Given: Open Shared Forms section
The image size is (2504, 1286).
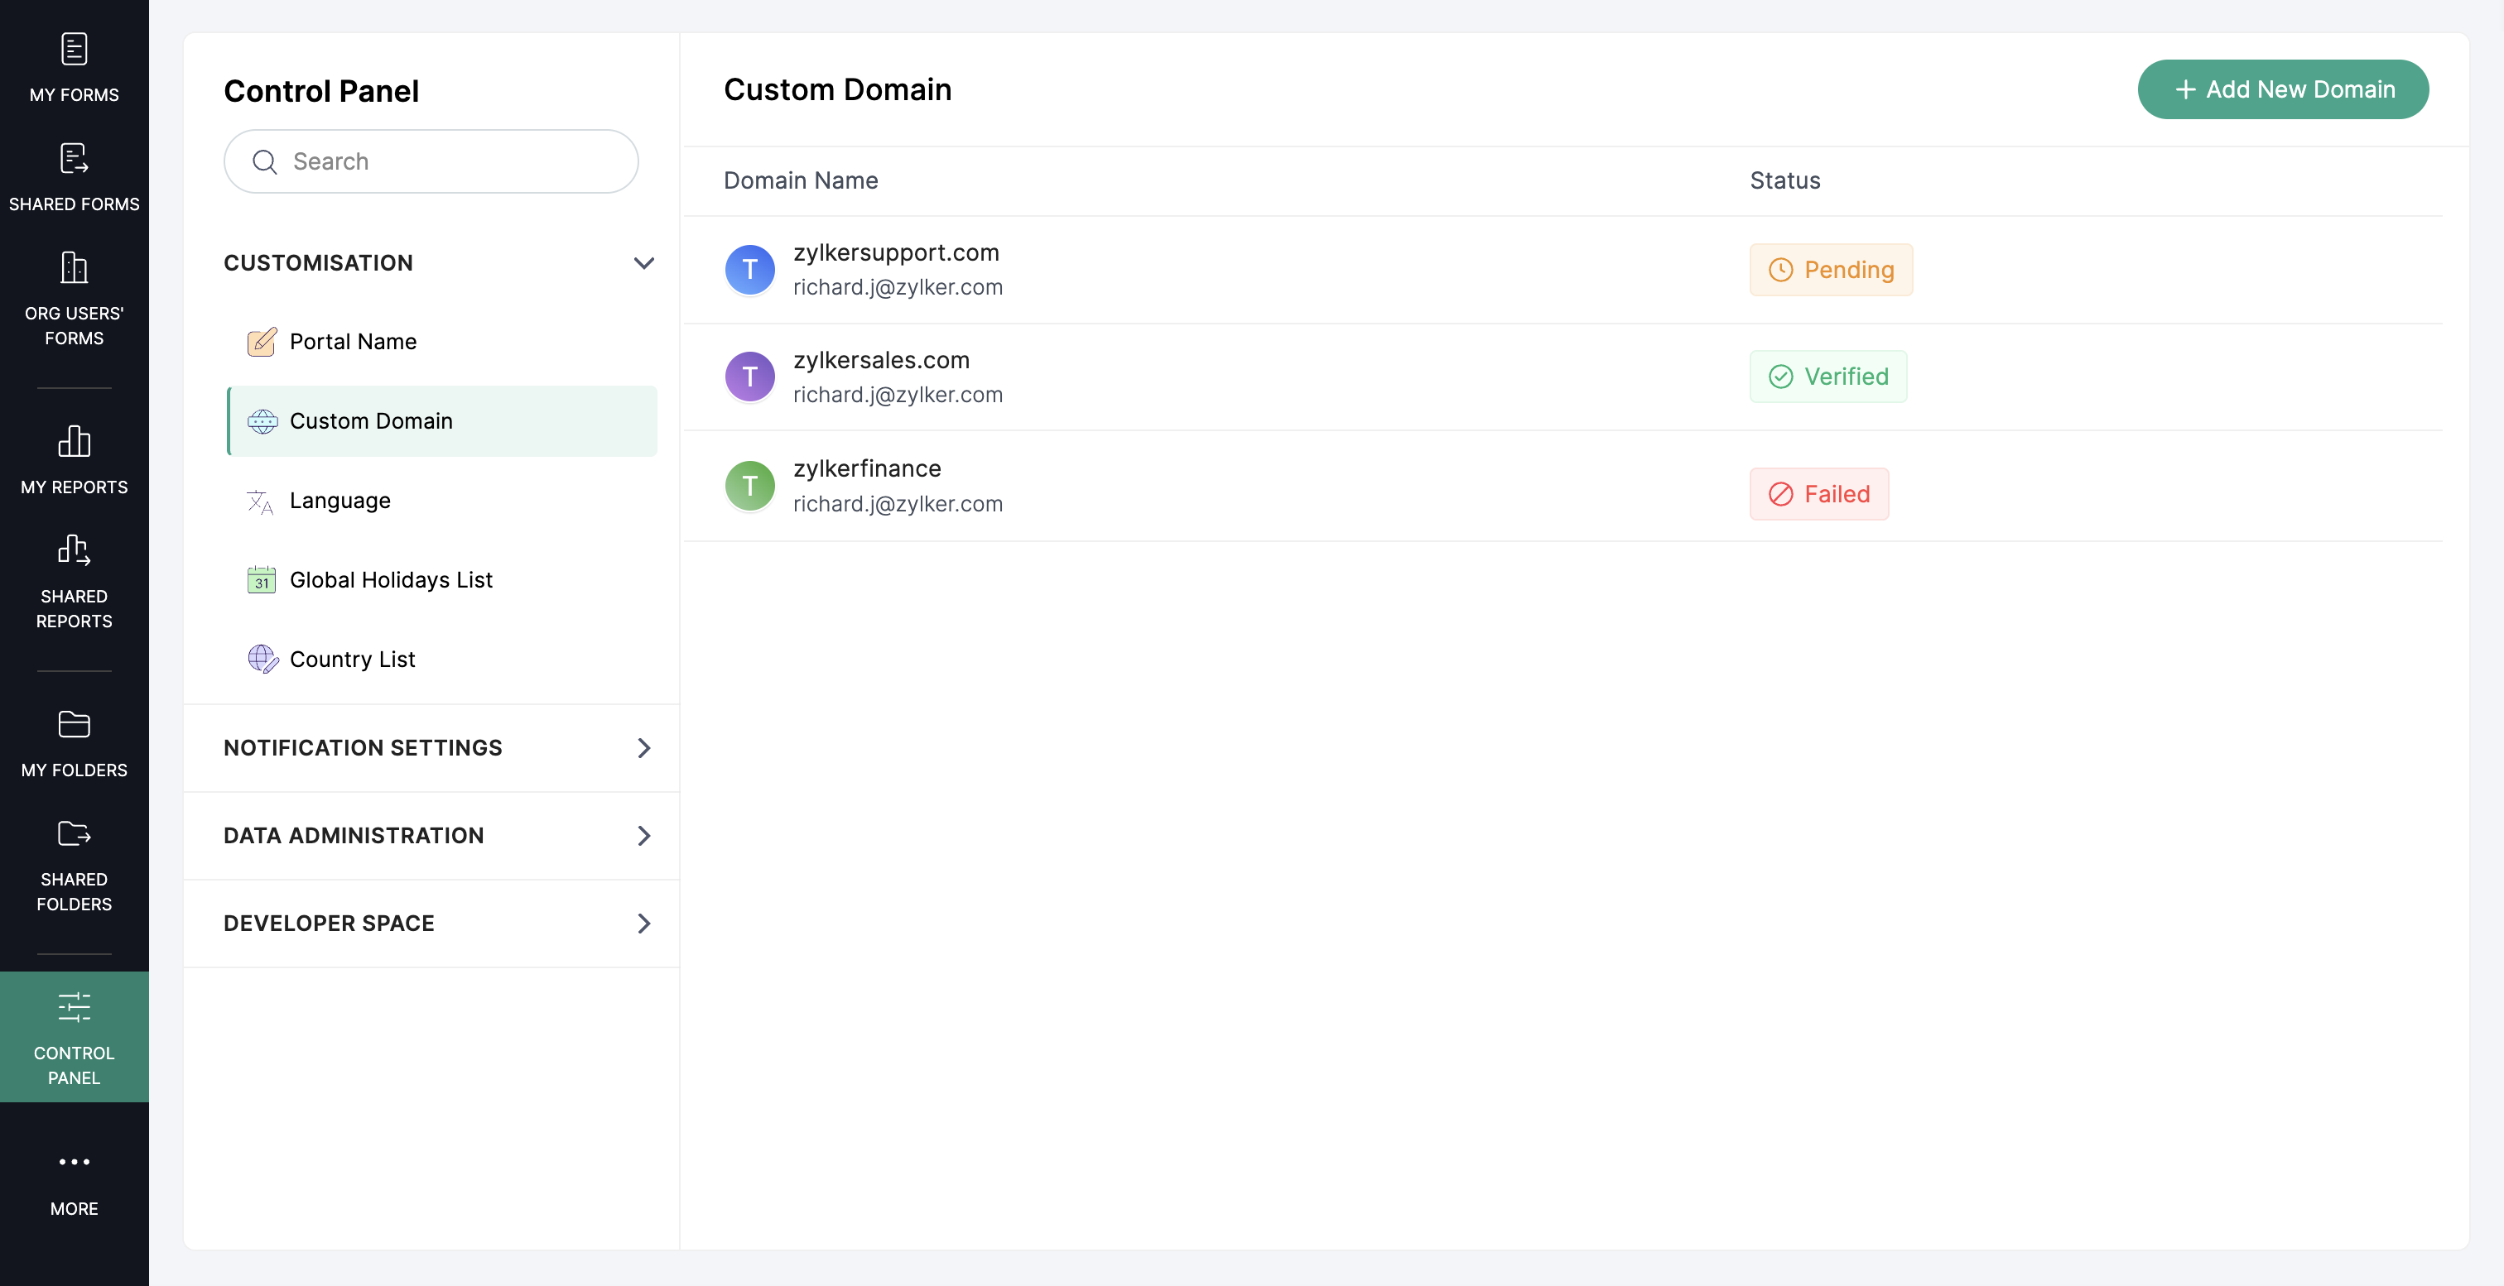Looking at the screenshot, I should click(74, 177).
